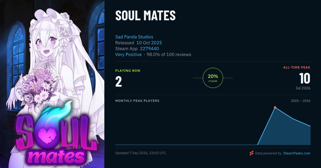Screen dimensions: 321x168
Task: Click the Updated 7 Sep 2026 timestamp
Action: [141, 153]
